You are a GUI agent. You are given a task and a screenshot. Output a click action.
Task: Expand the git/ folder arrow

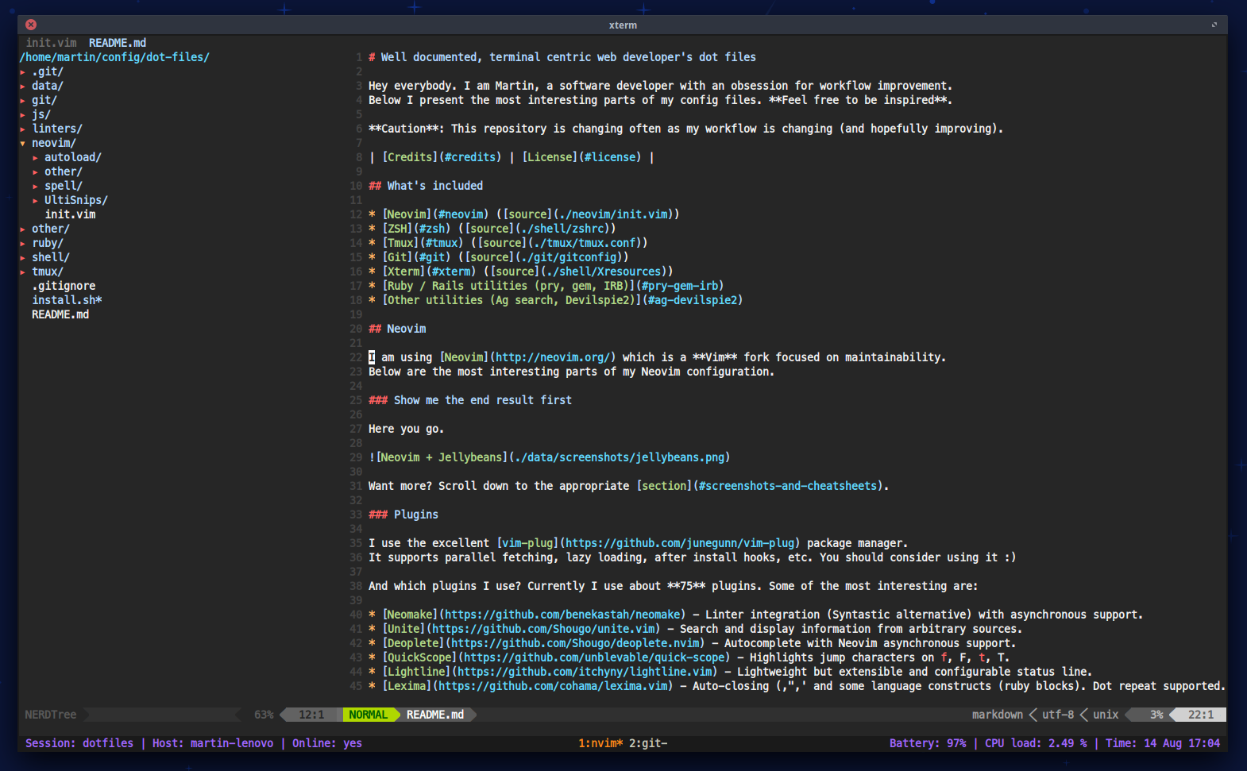pos(23,101)
